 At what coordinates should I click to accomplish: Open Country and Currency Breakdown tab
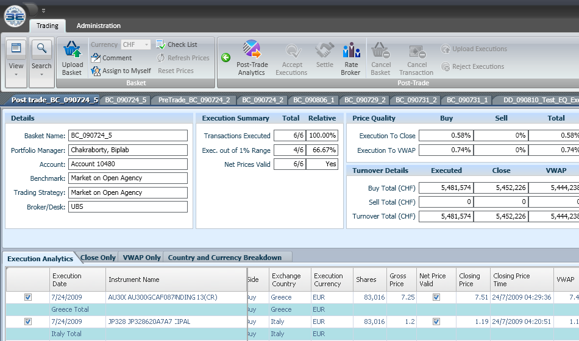click(x=224, y=258)
